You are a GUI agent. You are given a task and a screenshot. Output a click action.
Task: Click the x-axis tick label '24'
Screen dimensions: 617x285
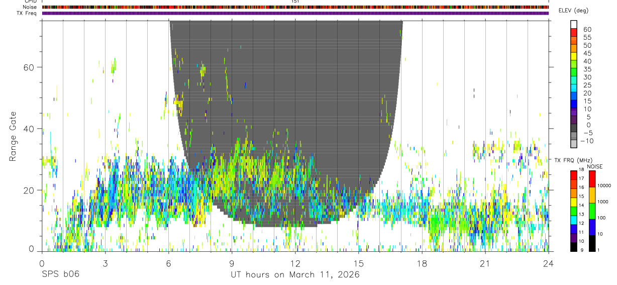pyautogui.click(x=549, y=263)
